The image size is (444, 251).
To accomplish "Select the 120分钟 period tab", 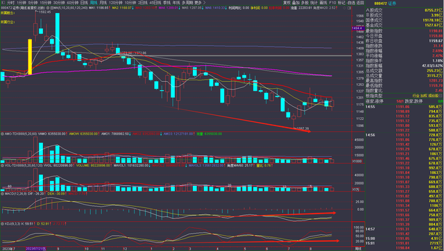I will pyautogui.click(x=116, y=3).
